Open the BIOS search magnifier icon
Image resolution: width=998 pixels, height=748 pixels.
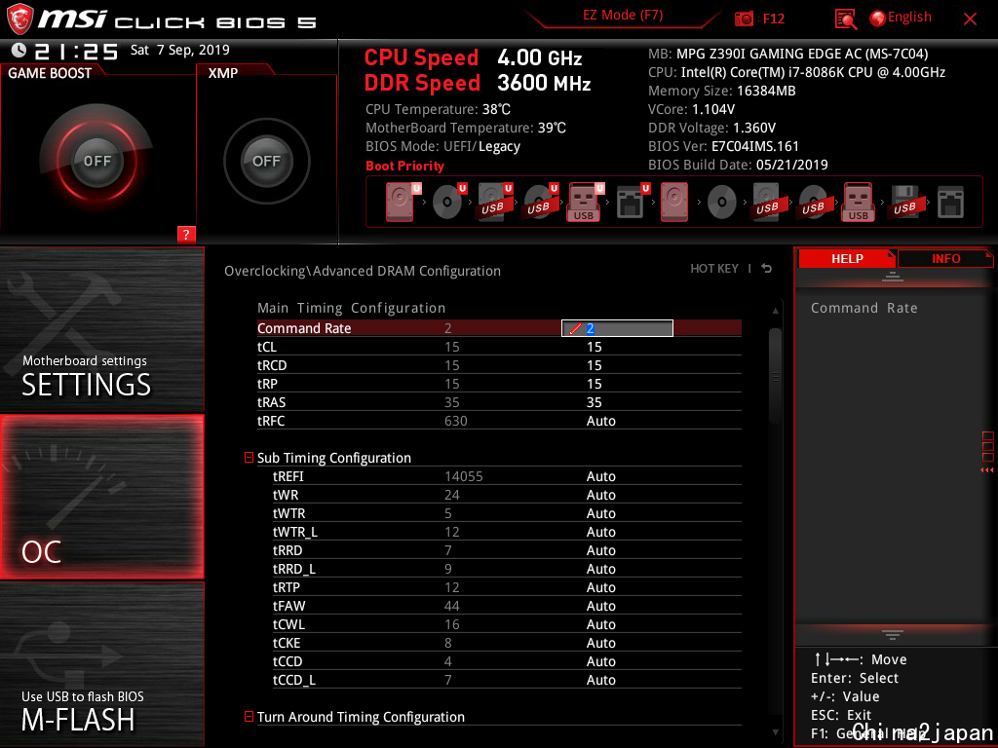tap(845, 19)
